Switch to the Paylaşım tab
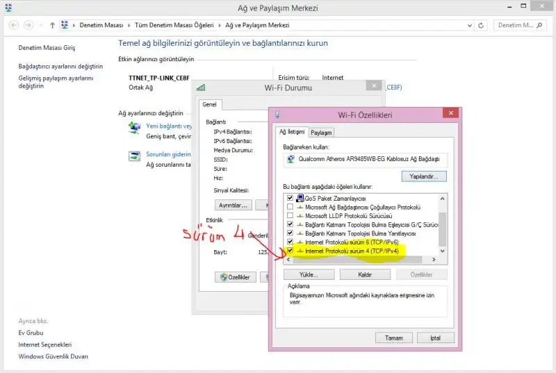 321,132
